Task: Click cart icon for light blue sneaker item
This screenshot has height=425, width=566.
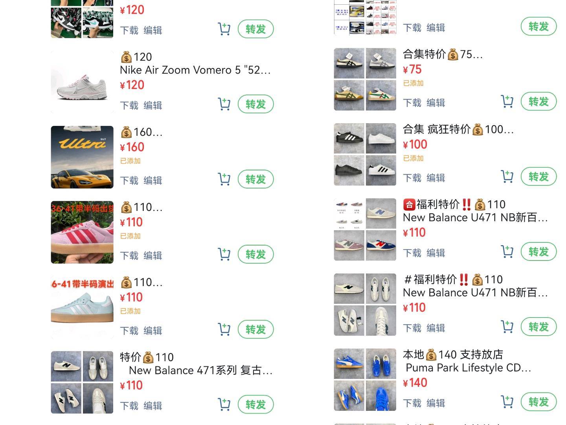Action: [x=224, y=329]
